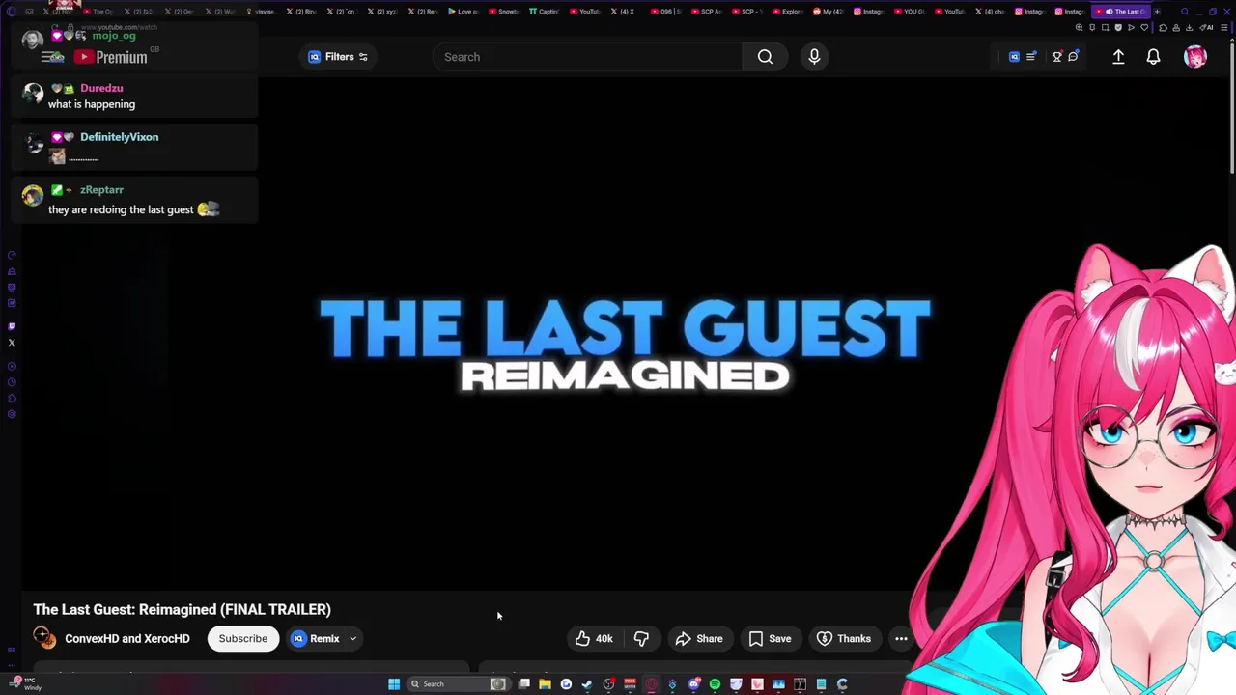Go to the YouTube Premium home logo

coord(111,57)
